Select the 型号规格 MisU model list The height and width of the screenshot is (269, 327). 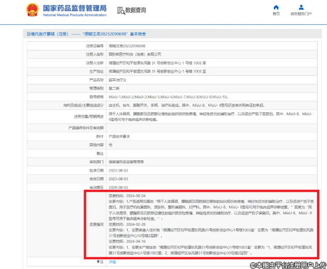168,96
